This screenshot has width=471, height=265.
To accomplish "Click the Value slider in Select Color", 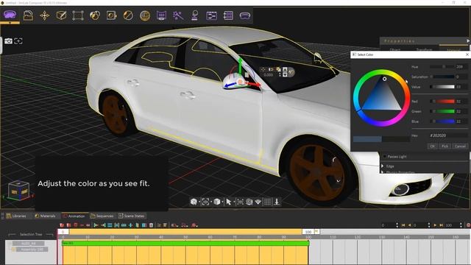I will point(442,87).
